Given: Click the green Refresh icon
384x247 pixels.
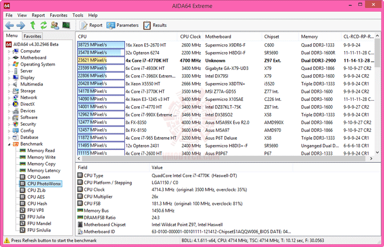Looking at the screenshot, I should (x=44, y=25).
